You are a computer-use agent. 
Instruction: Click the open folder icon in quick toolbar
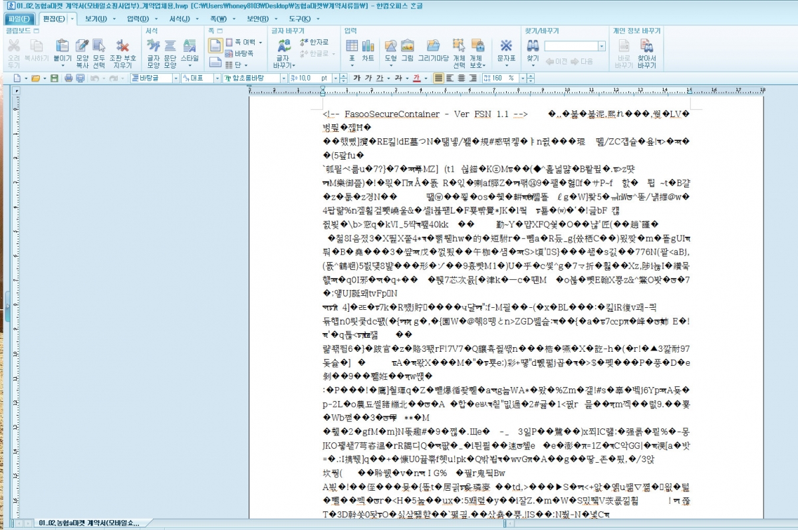[35, 78]
